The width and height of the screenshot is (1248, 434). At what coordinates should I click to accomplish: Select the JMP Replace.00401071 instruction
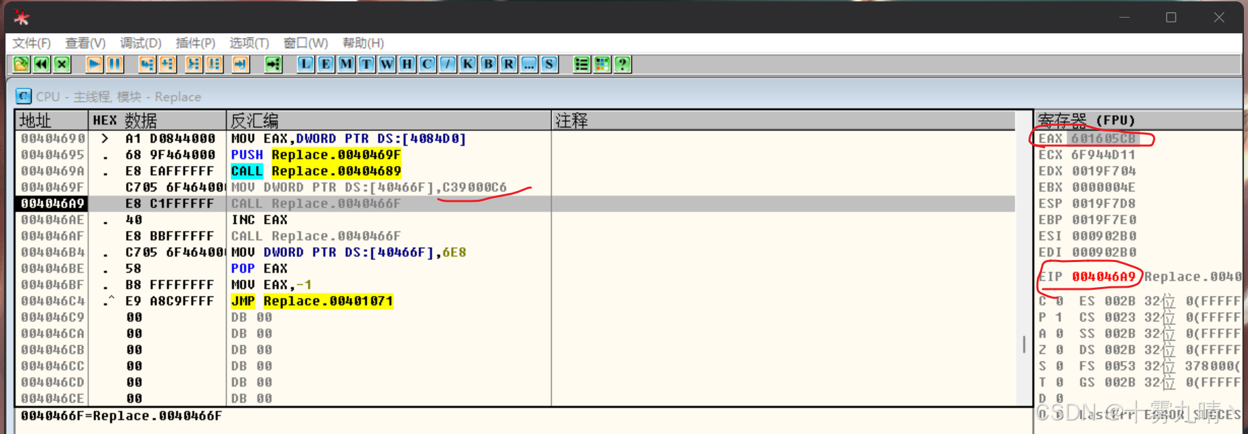(x=312, y=301)
